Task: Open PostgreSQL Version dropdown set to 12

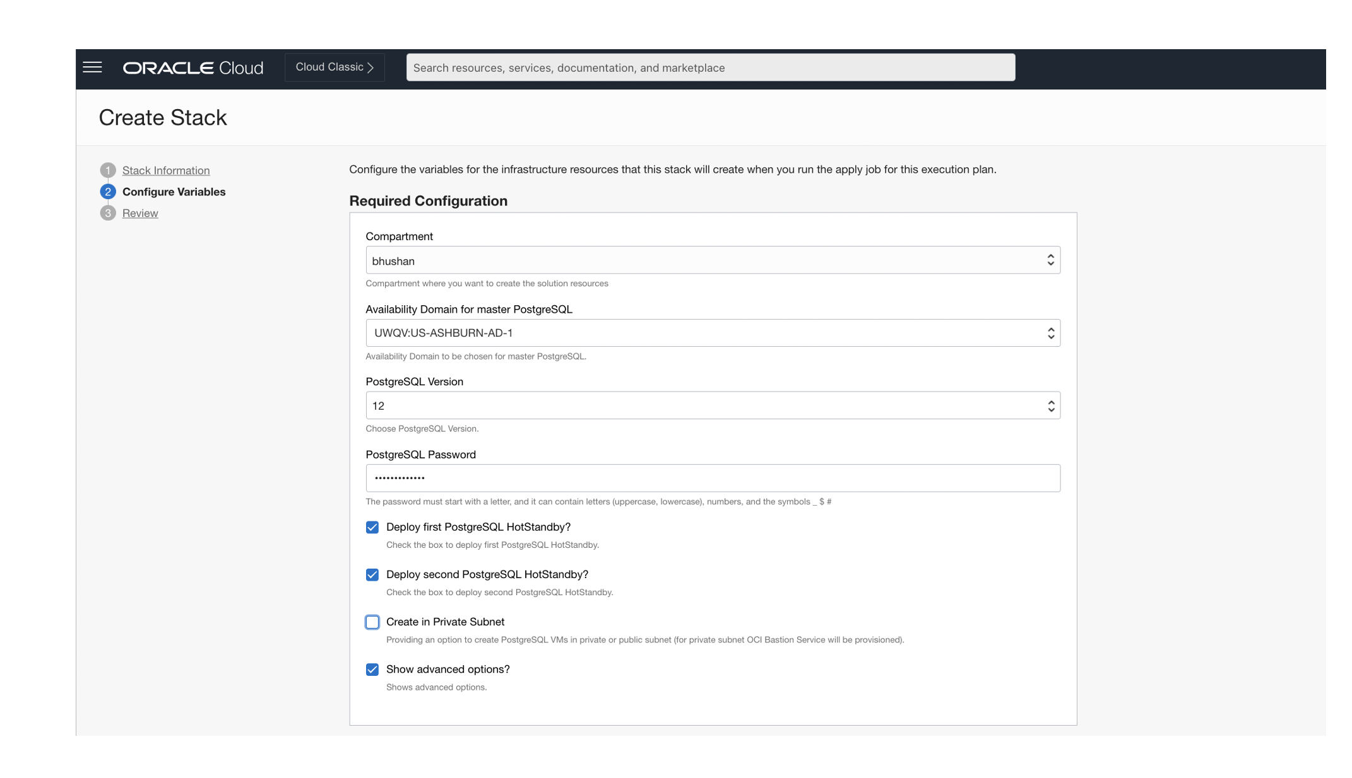Action: [x=701, y=406]
